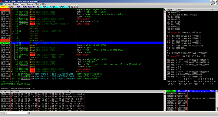Viewport: 218px width, 117px height.
Task: Click the Step into toolbar icon
Action: coord(23,7)
